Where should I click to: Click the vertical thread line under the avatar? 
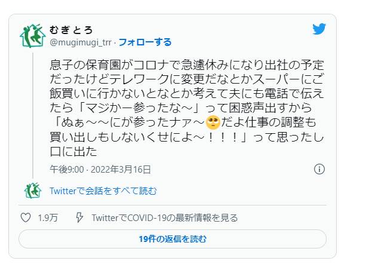(x=33, y=115)
